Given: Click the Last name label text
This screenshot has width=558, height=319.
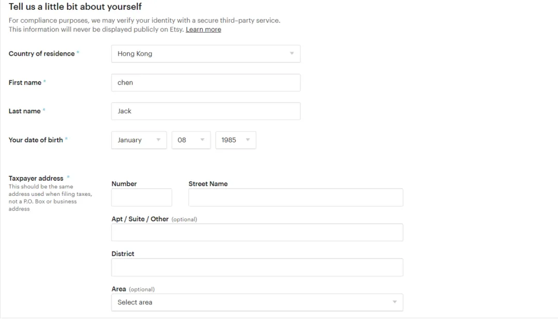Looking at the screenshot, I should coord(24,111).
